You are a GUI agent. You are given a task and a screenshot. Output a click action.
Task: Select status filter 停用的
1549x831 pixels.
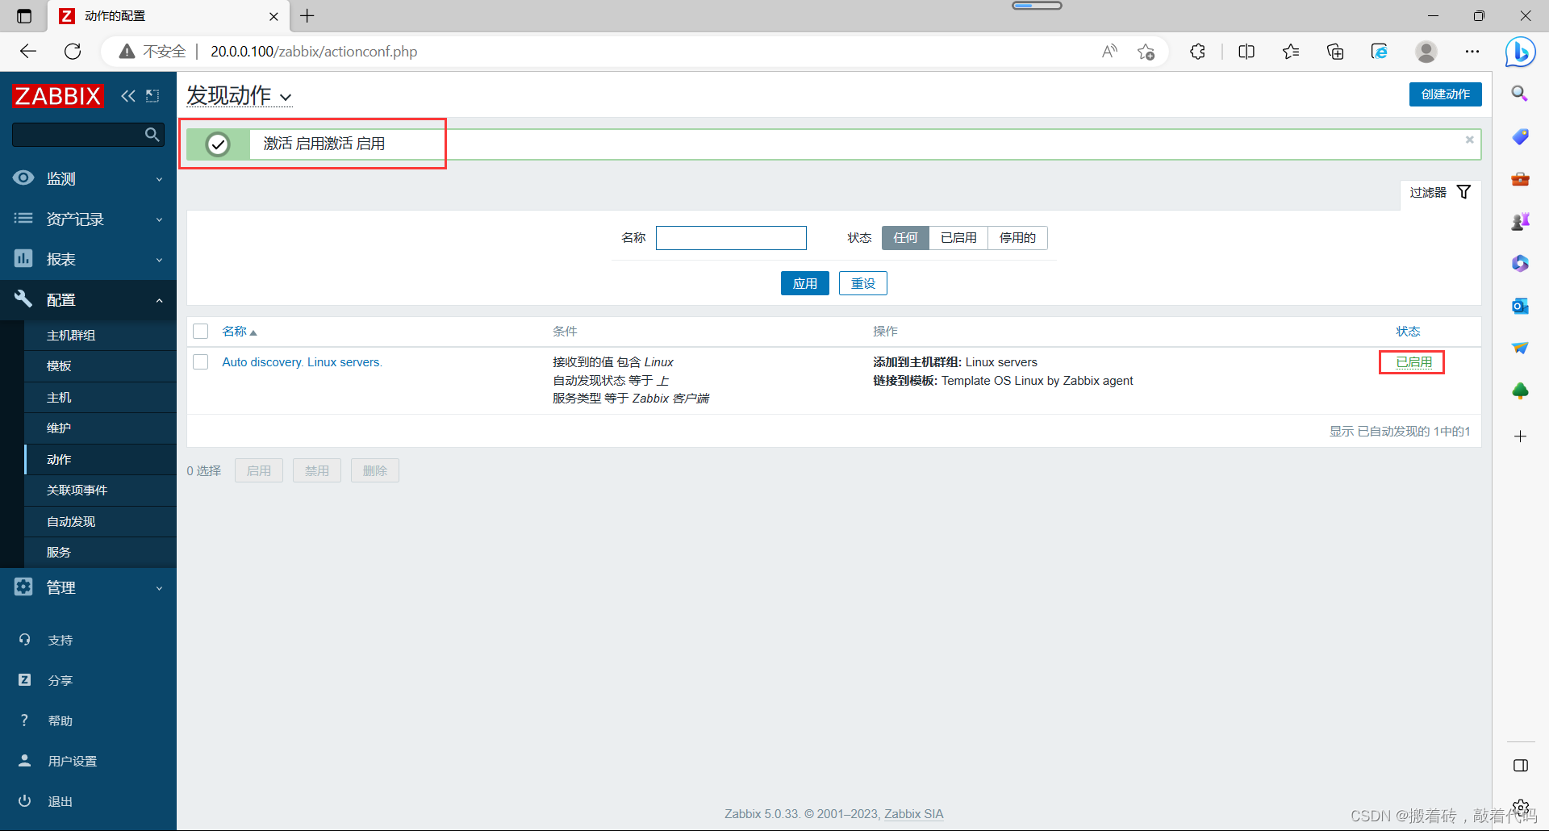(x=1017, y=238)
